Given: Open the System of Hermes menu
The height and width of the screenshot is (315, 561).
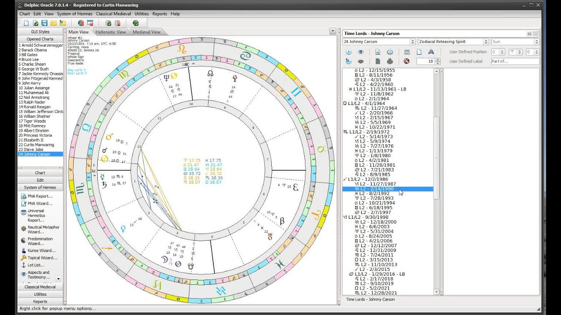Looking at the screenshot, I should 75,14.
